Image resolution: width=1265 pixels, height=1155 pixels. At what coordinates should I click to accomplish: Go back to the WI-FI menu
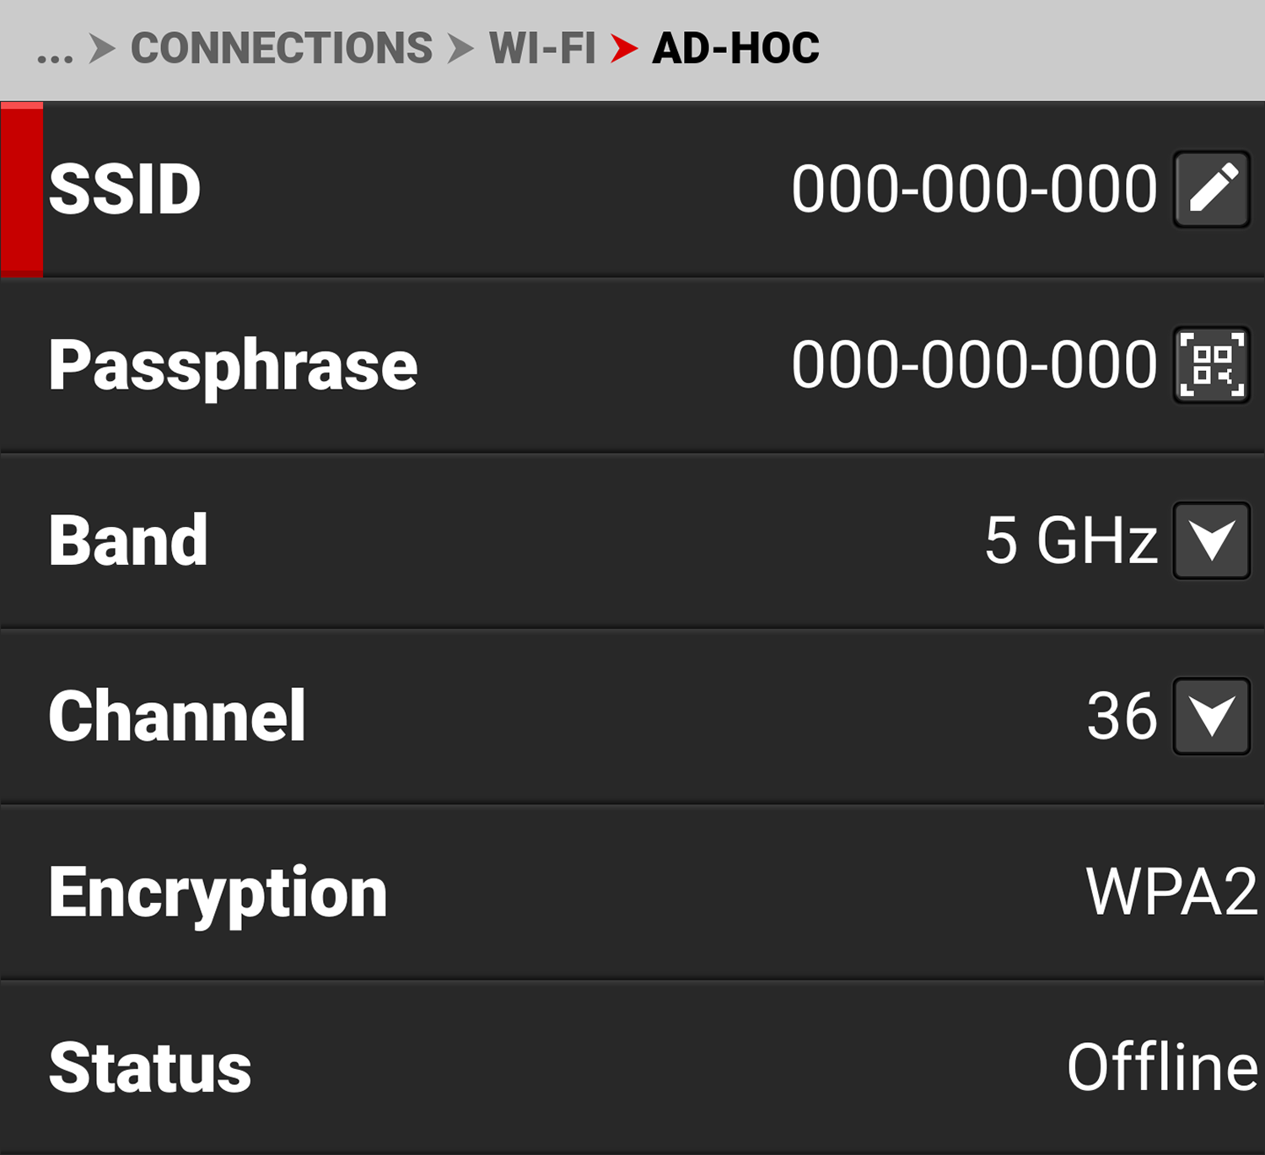click(542, 49)
